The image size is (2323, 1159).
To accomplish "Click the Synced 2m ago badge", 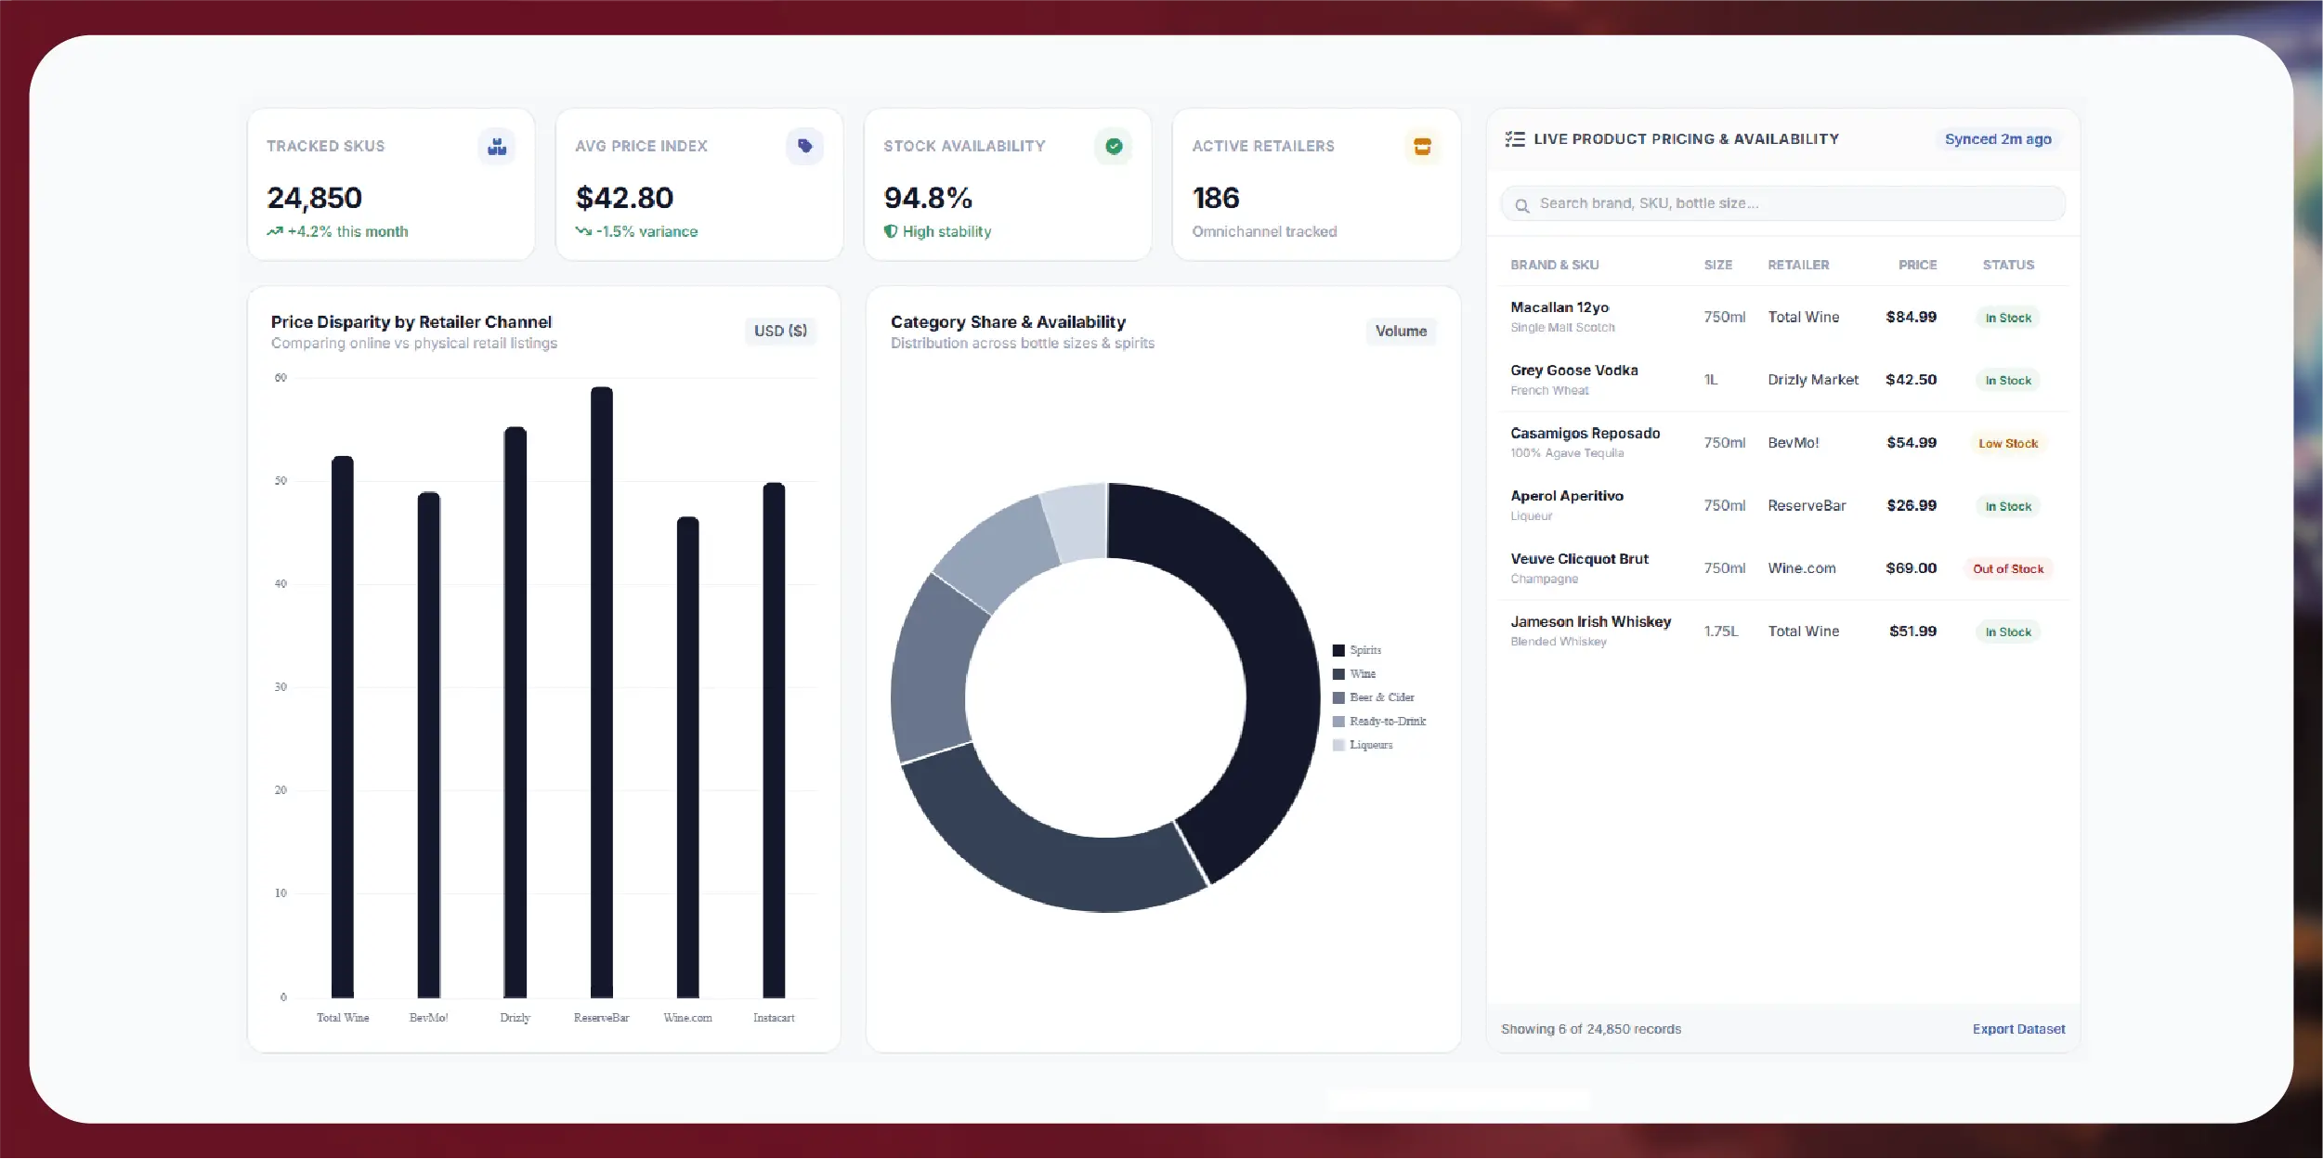I will pos(1998,139).
